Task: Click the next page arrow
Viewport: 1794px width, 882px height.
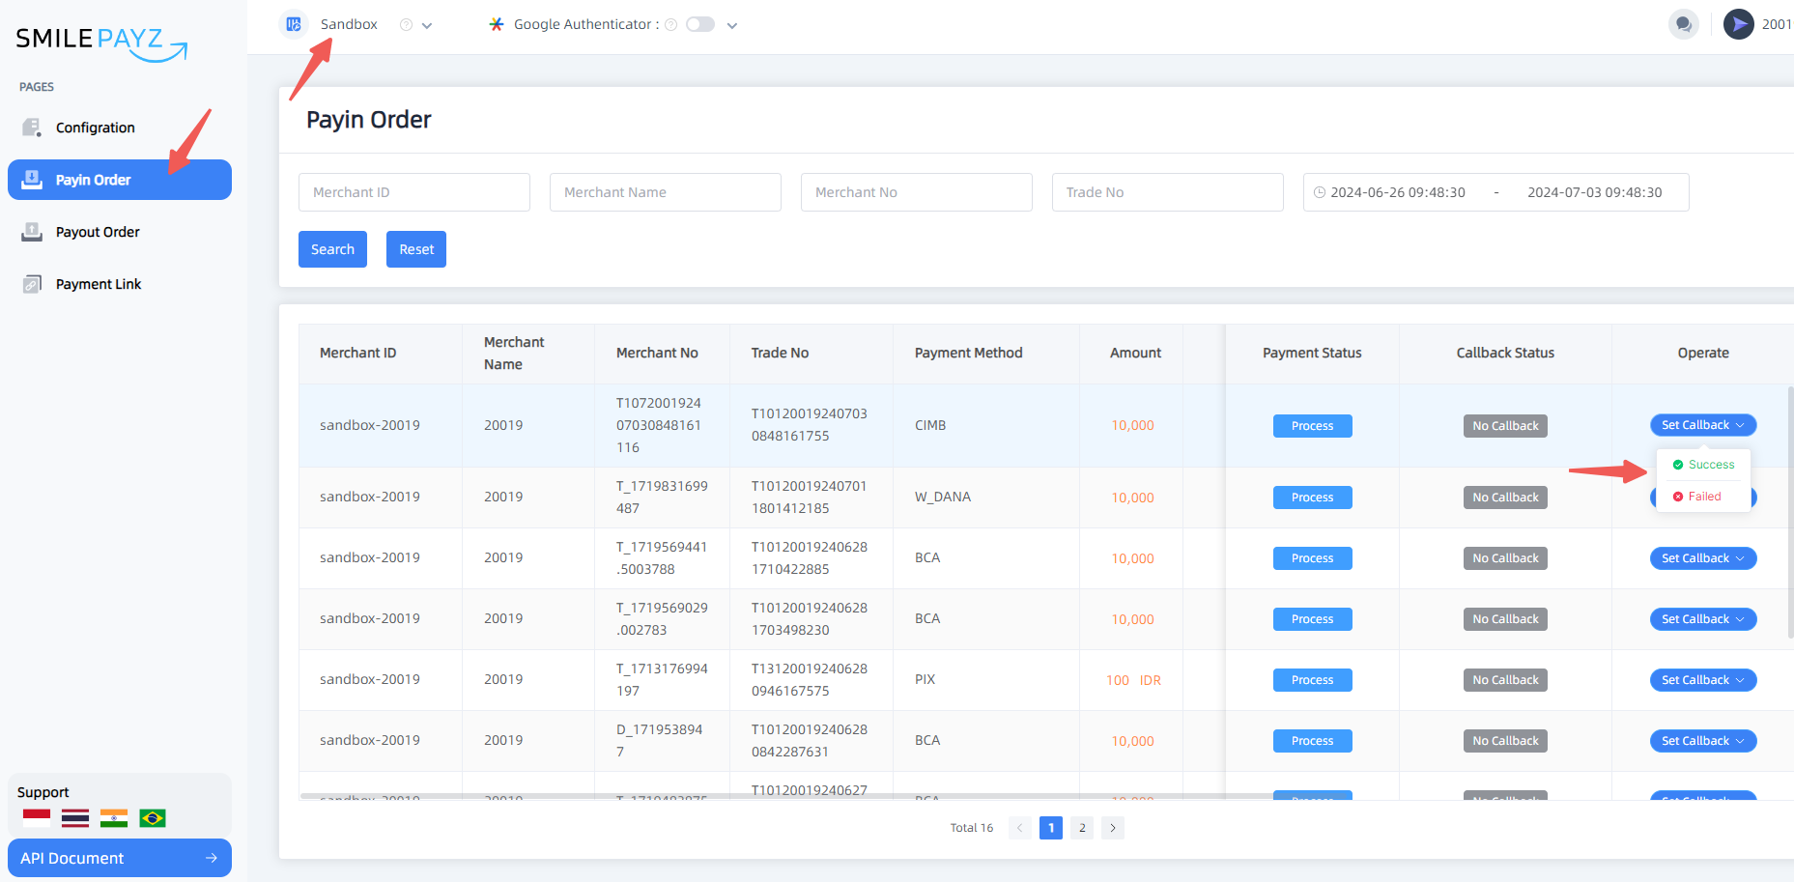Action: click(1113, 828)
